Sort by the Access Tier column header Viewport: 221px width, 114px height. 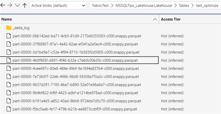point(171,19)
